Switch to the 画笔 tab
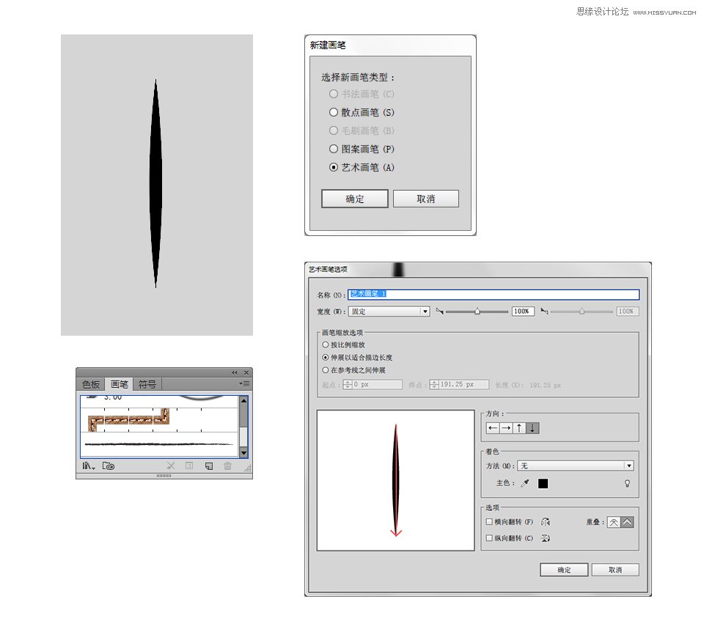Screen dimensions: 704x626 (x=120, y=385)
